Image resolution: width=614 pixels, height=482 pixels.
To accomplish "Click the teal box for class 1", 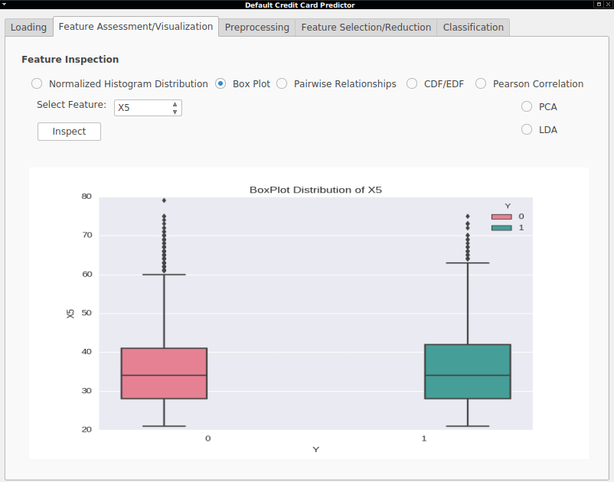I will pyautogui.click(x=468, y=371).
